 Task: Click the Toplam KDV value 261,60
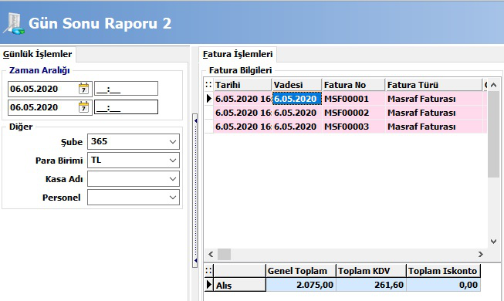(371, 285)
